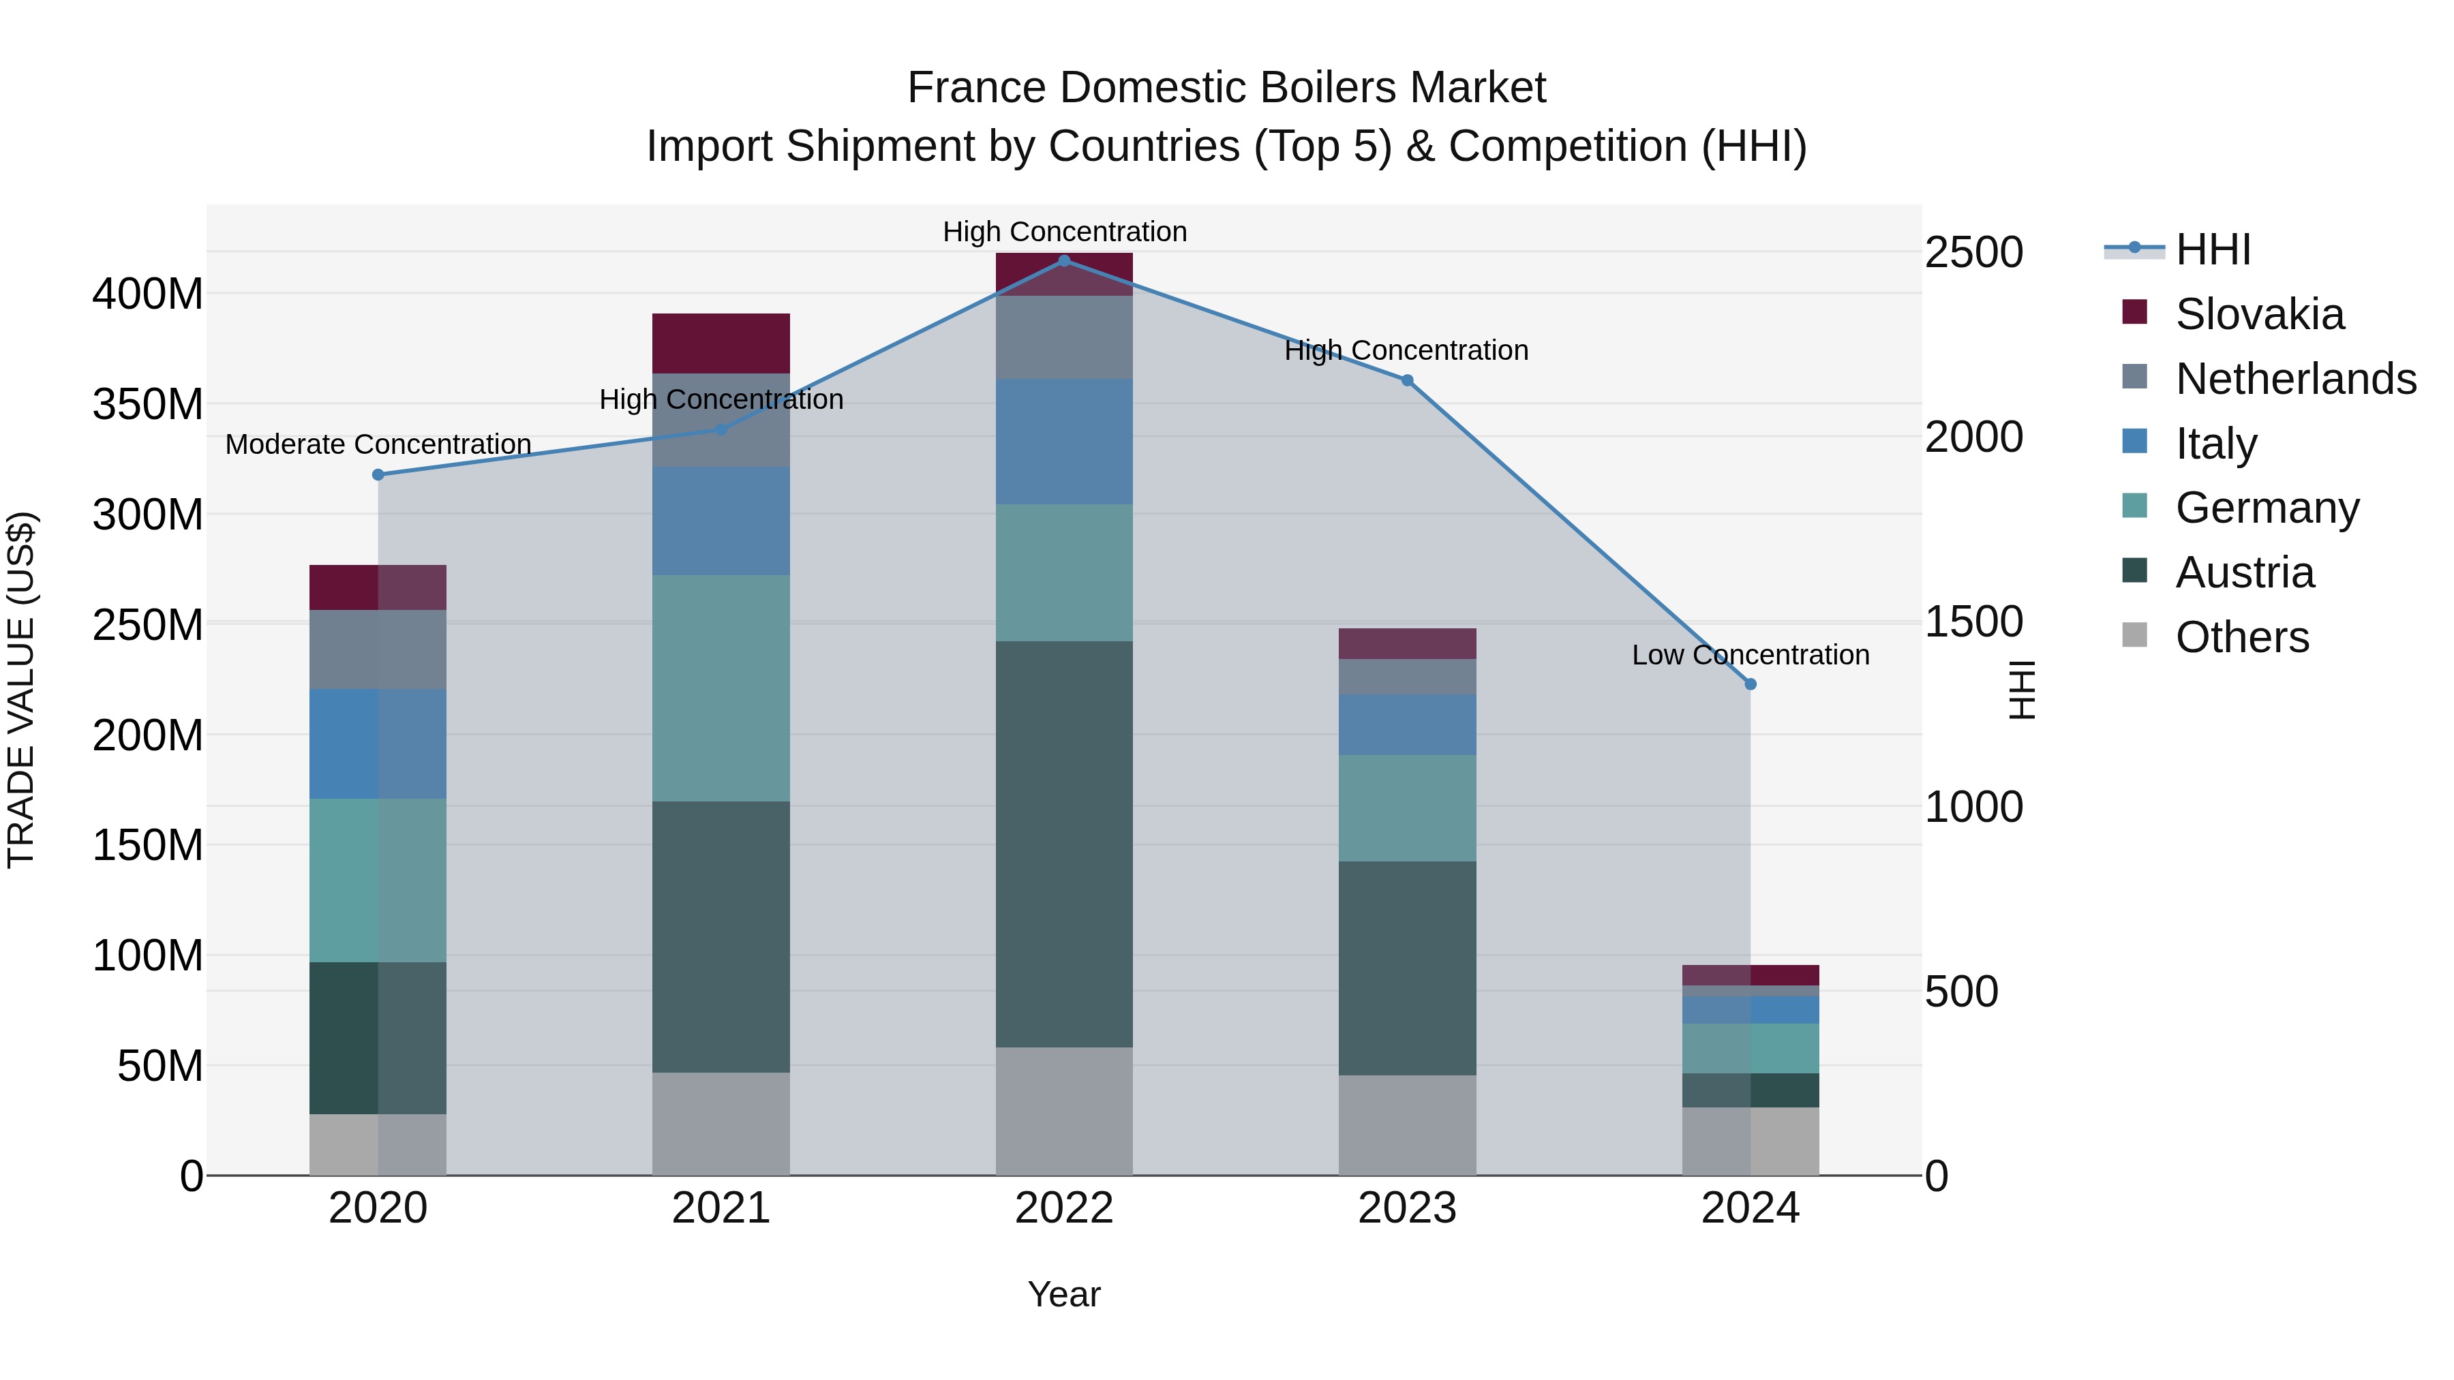The height and width of the screenshot is (1380, 2454).
Task: Click the HHI marker for 2024
Action: click(x=1750, y=684)
